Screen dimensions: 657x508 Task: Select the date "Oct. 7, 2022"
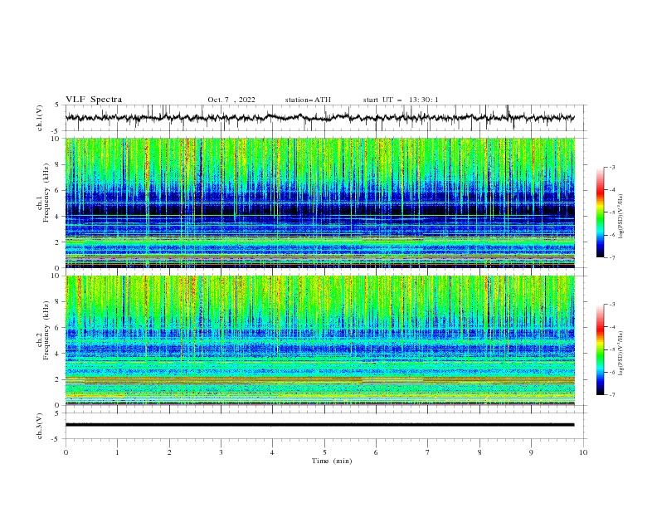[231, 100]
